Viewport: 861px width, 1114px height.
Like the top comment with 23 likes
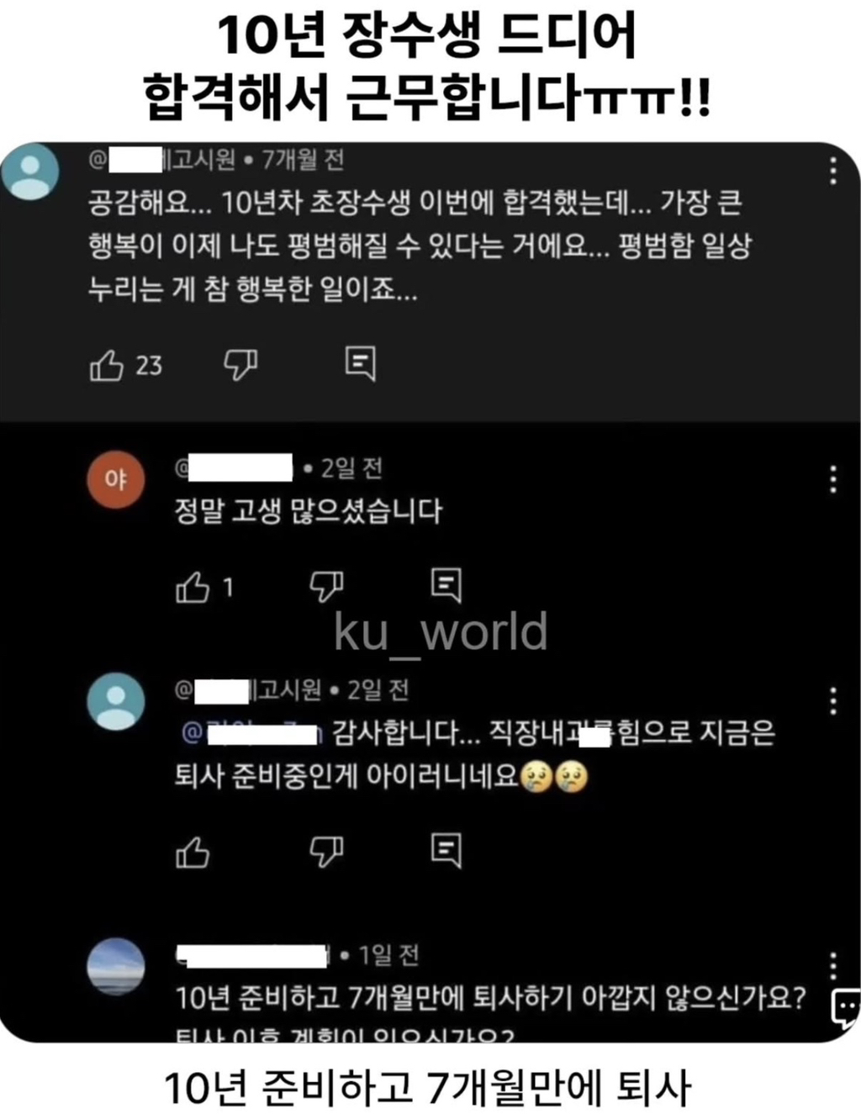(x=107, y=365)
